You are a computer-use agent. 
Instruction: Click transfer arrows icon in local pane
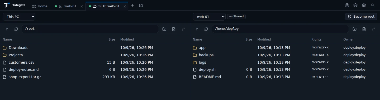[x=183, y=29]
